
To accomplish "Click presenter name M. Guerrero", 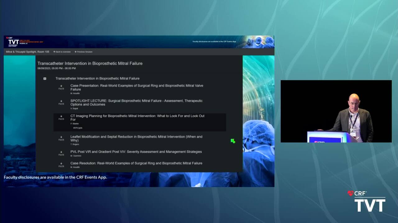I will click(76, 156).
